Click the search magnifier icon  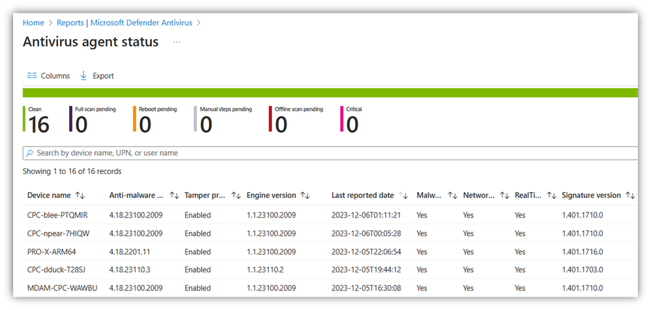29,153
